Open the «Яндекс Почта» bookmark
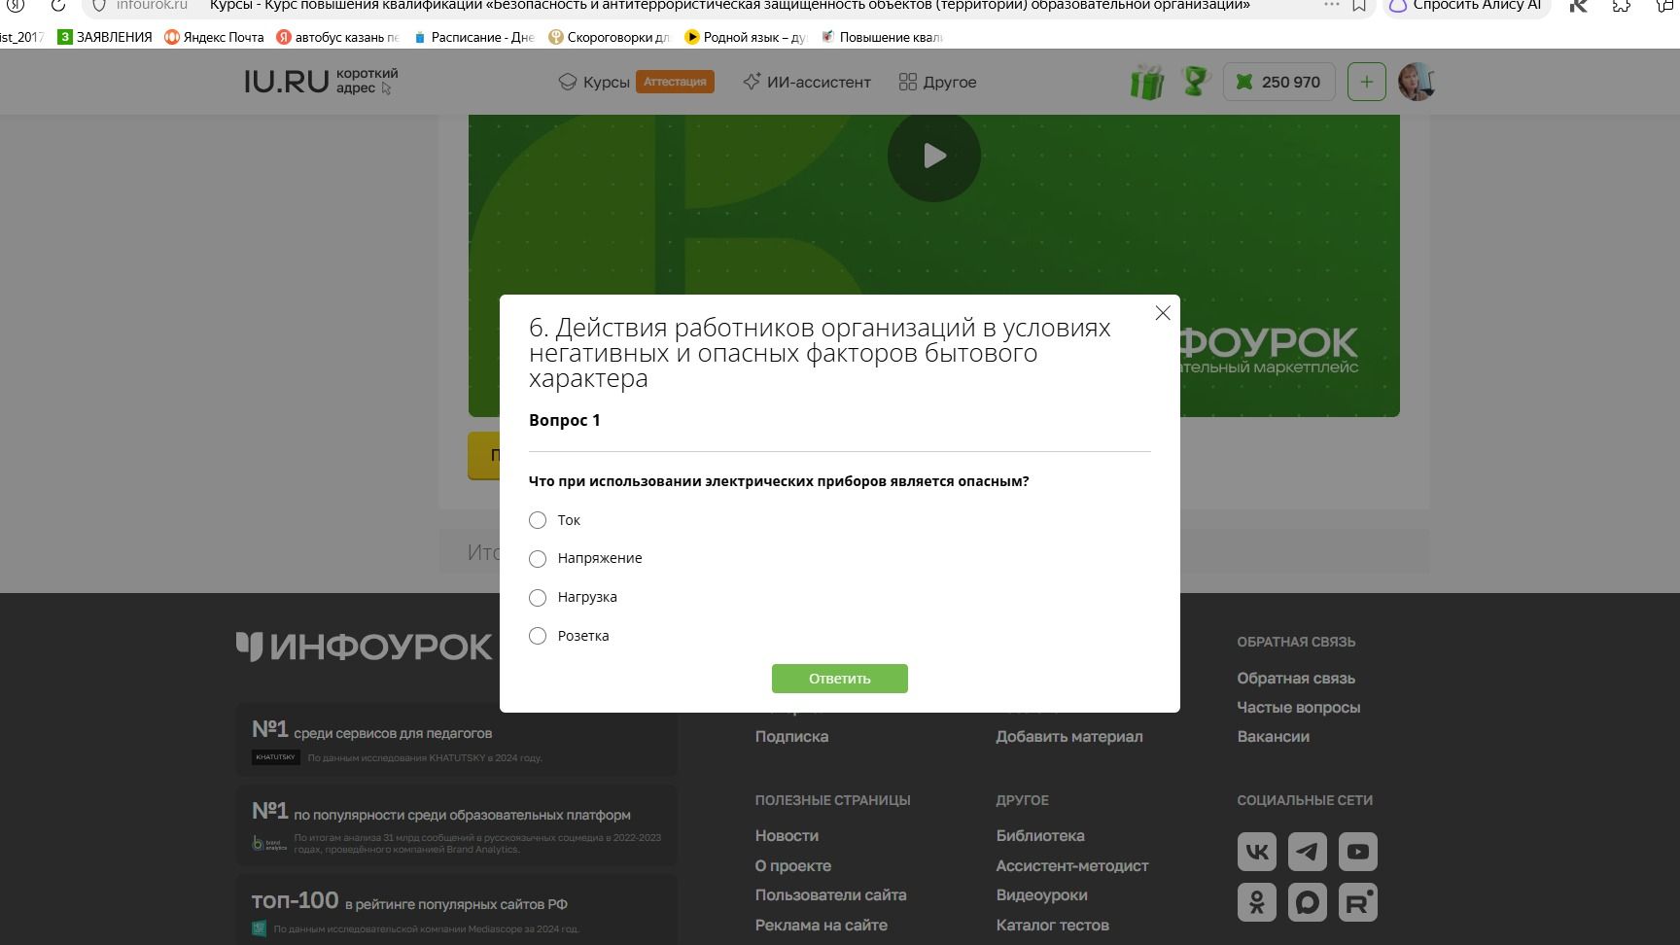 214,37
